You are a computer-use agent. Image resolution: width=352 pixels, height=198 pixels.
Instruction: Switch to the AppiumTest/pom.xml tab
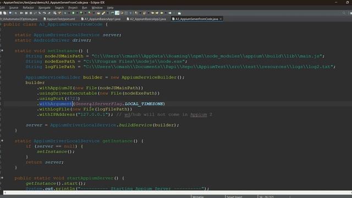59,19
